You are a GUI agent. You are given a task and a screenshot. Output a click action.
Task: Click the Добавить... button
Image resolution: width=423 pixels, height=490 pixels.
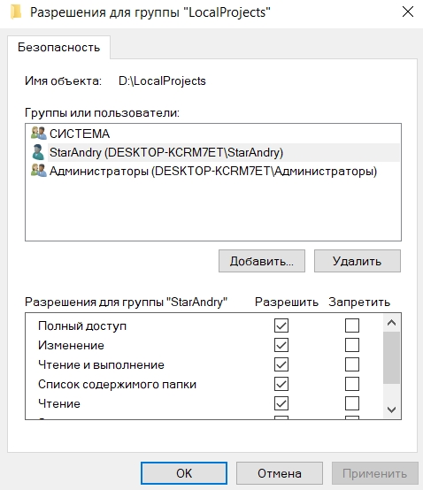tap(262, 261)
